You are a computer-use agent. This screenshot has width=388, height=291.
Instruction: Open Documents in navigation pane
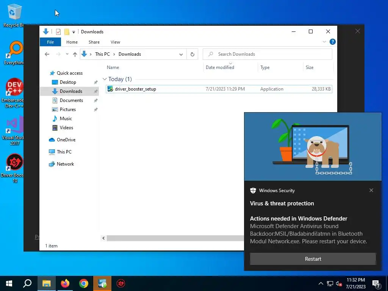71,100
